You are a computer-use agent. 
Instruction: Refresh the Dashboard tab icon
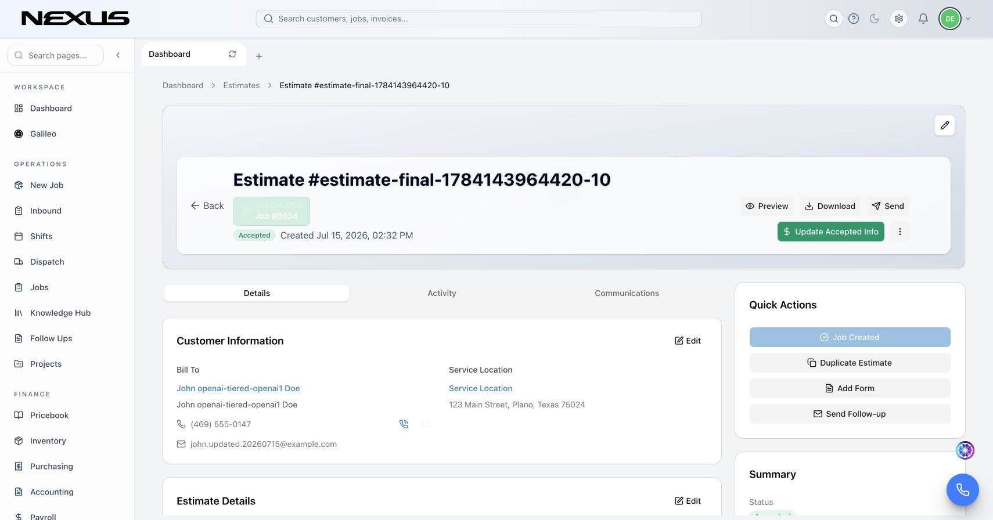coord(232,54)
